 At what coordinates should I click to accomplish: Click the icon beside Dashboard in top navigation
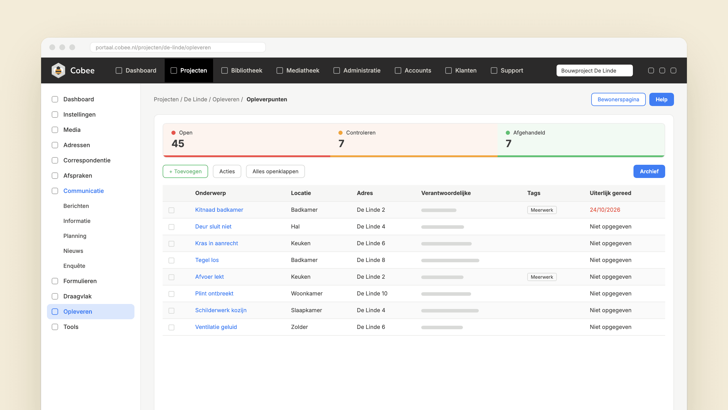(x=119, y=70)
